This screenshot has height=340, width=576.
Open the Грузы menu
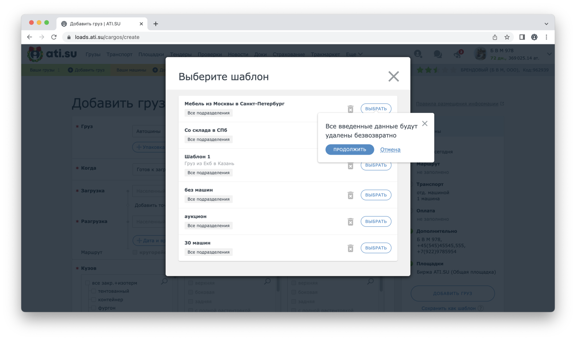click(93, 54)
